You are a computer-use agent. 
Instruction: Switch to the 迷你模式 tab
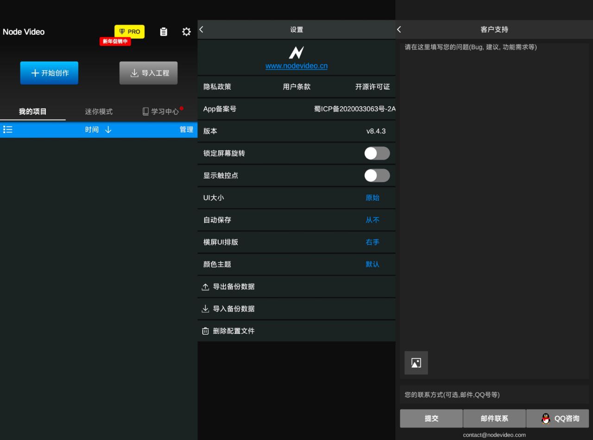tap(99, 111)
